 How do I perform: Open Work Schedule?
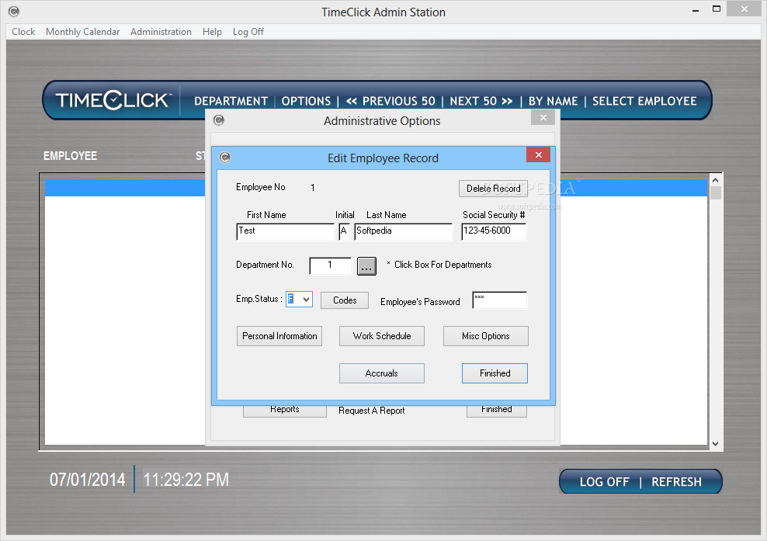(x=381, y=337)
